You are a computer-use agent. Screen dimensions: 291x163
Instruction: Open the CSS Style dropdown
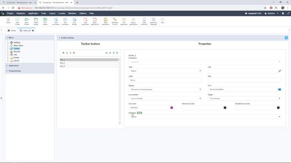click(x=205, y=117)
